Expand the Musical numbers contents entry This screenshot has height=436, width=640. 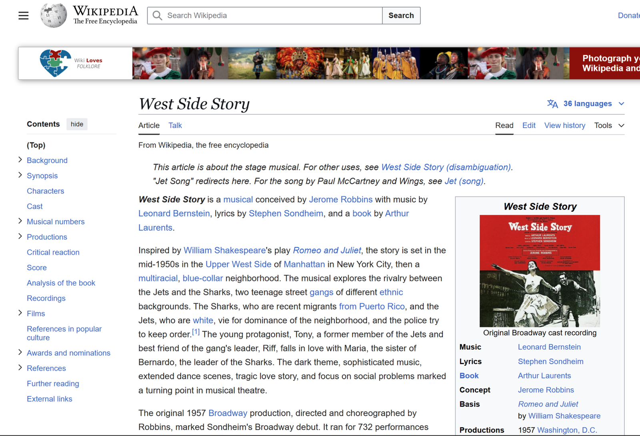[20, 221]
